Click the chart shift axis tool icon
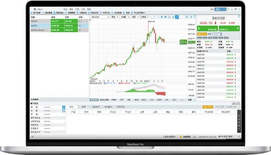 (x=169, y=17)
